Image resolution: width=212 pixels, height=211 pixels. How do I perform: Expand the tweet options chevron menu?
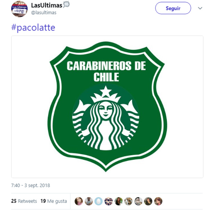(x=200, y=8)
